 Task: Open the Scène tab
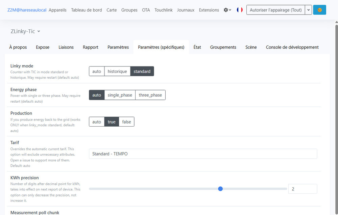click(x=251, y=47)
